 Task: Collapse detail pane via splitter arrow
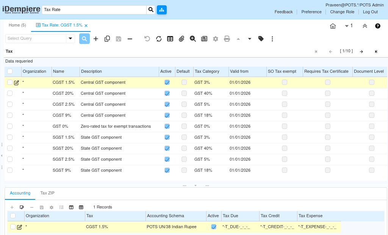point(196,185)
